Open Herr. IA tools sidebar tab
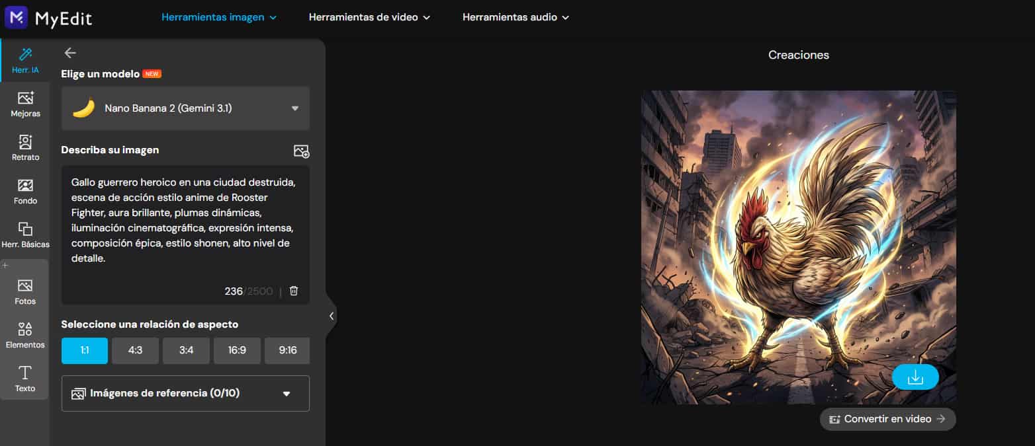Screen dimensions: 1035x446 click(x=25, y=60)
